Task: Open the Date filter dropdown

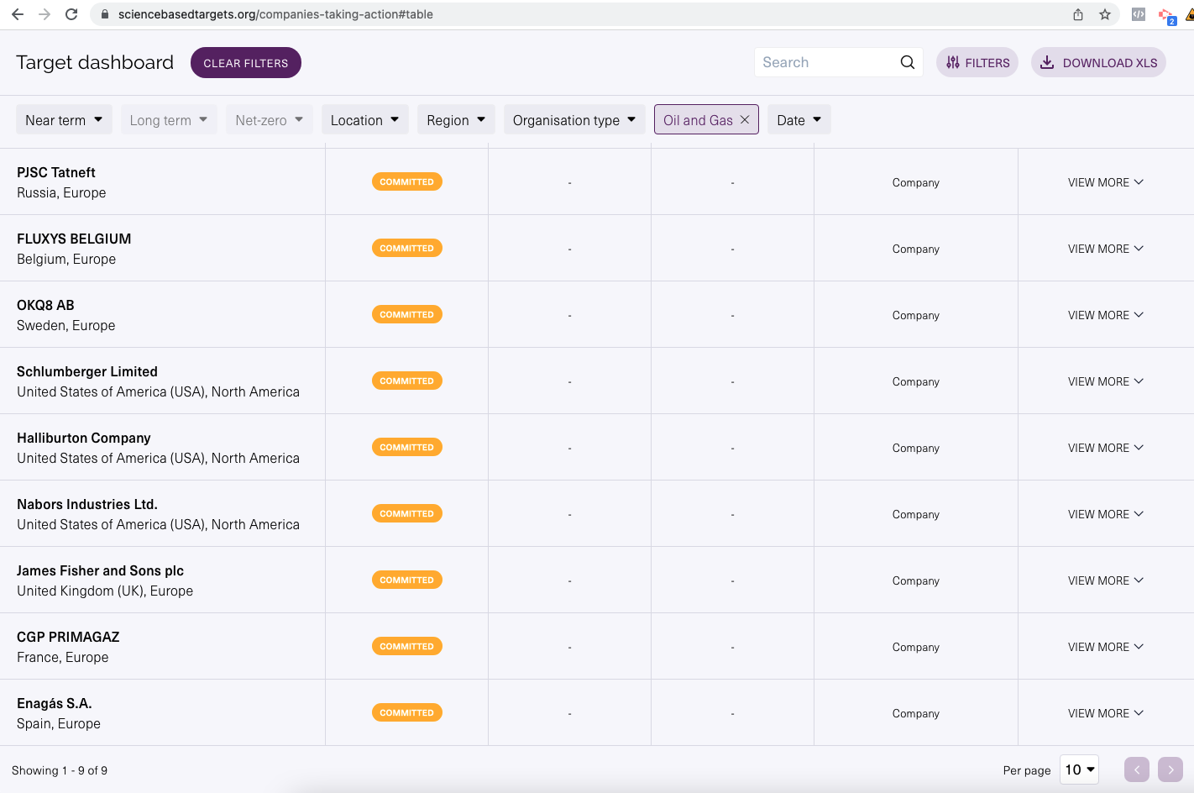Action: [x=799, y=120]
